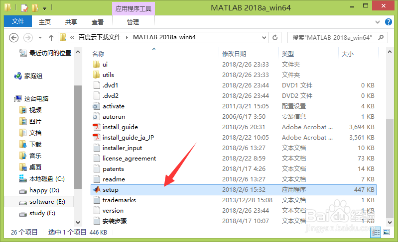Switch to large icons view layout
This screenshot has height=242, width=398.
pos(387,232)
